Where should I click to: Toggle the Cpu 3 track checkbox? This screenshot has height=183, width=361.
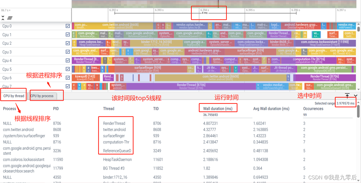pyautogui.click(x=68, y=52)
